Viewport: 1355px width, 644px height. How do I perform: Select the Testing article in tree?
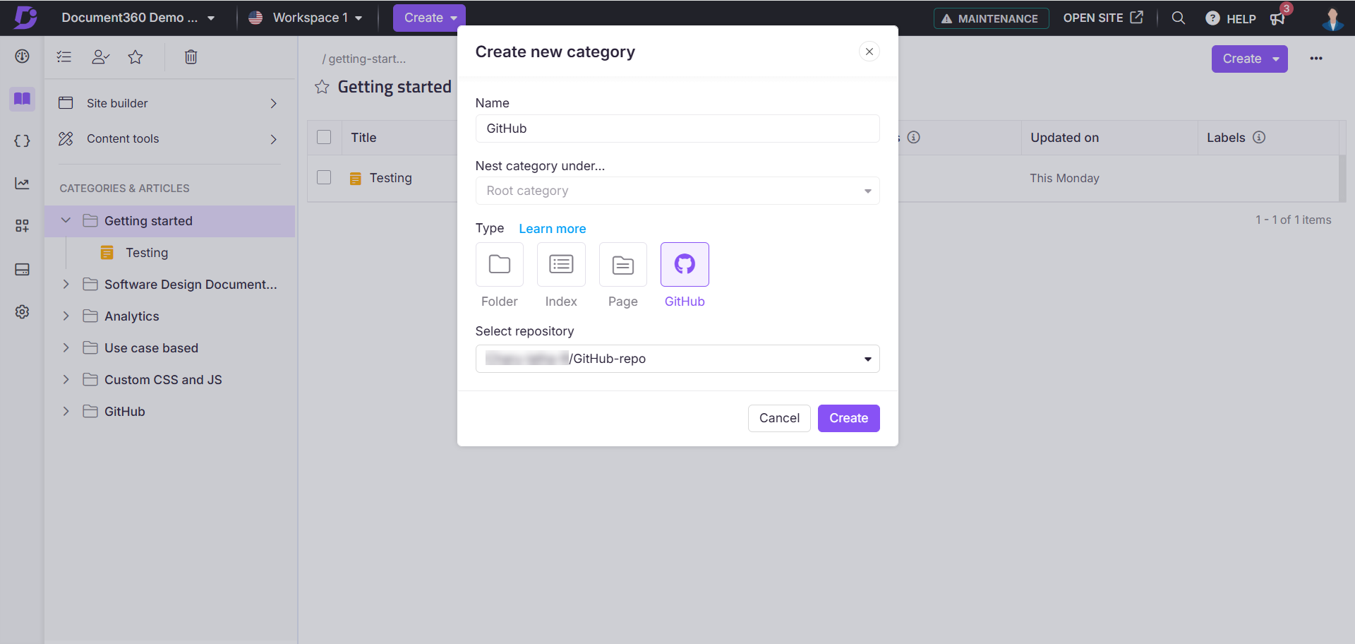pos(147,252)
